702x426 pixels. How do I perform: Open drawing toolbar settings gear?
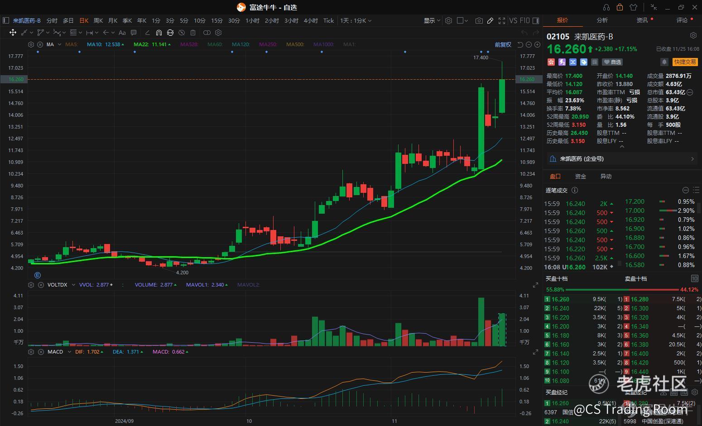pos(218,33)
